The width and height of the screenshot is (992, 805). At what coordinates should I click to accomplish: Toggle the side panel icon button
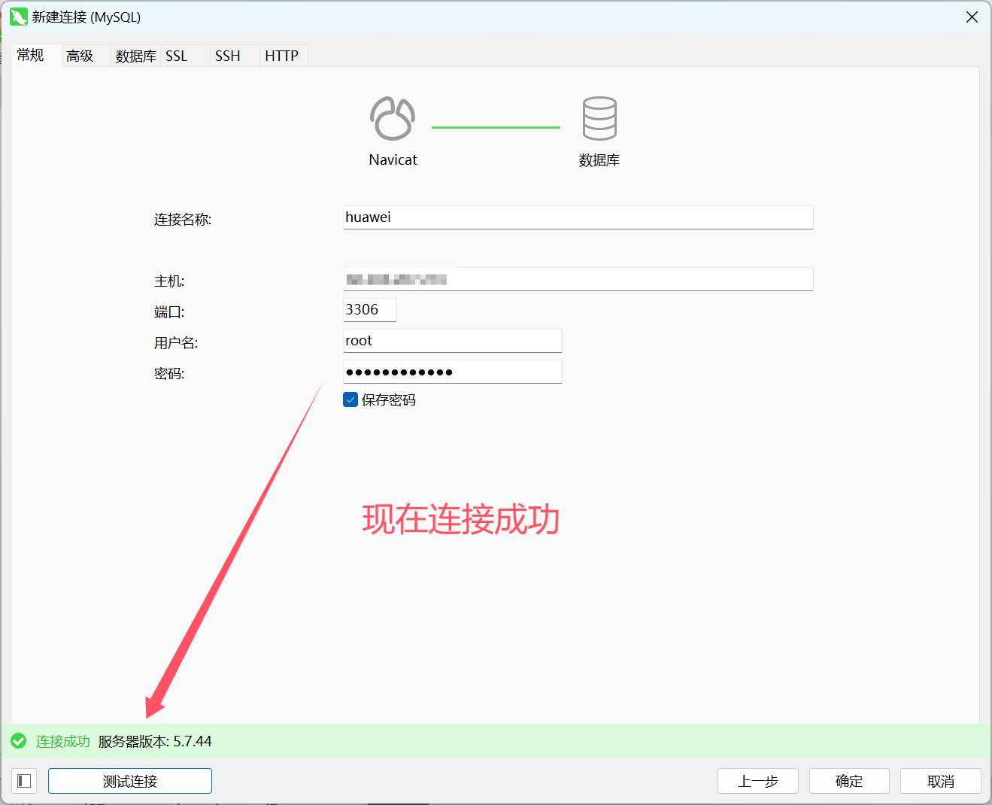point(24,781)
